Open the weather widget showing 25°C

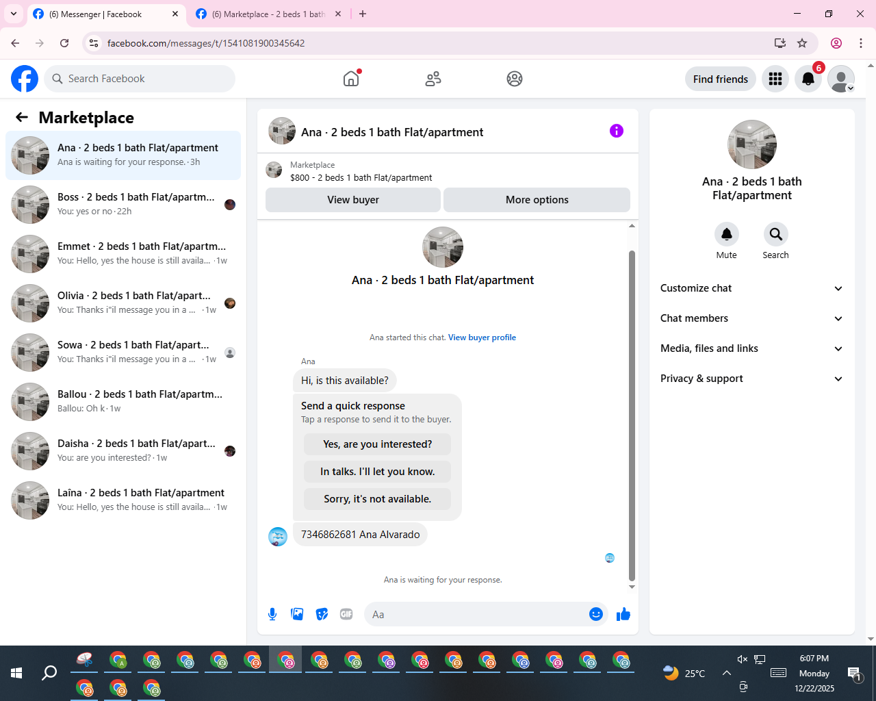pos(684,673)
